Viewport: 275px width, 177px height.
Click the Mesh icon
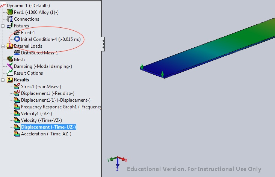pos(10,59)
